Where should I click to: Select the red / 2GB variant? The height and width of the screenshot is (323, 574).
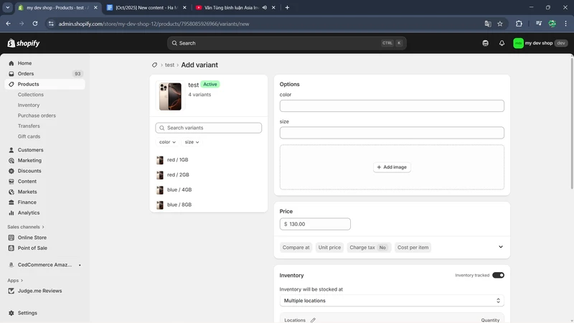pyautogui.click(x=178, y=175)
